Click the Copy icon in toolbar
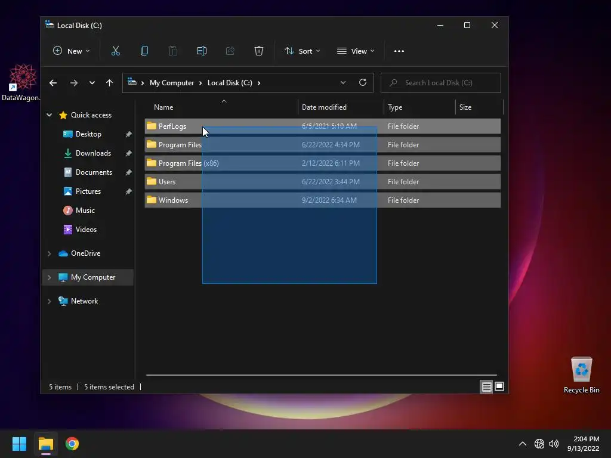This screenshot has height=458, width=611. 144,51
